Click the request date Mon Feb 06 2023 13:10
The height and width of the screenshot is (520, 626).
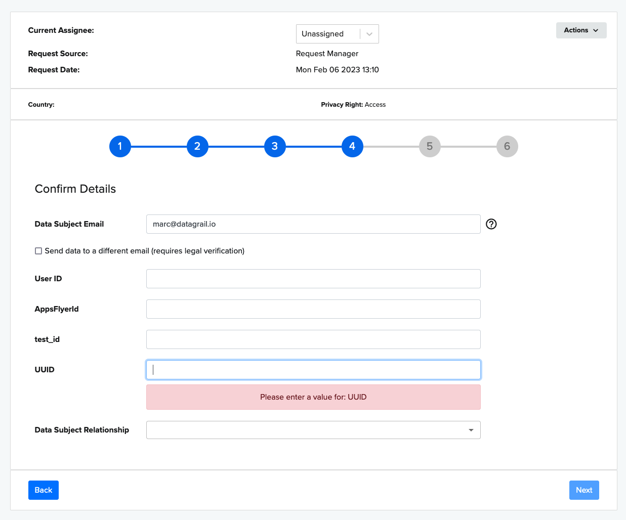click(x=338, y=70)
